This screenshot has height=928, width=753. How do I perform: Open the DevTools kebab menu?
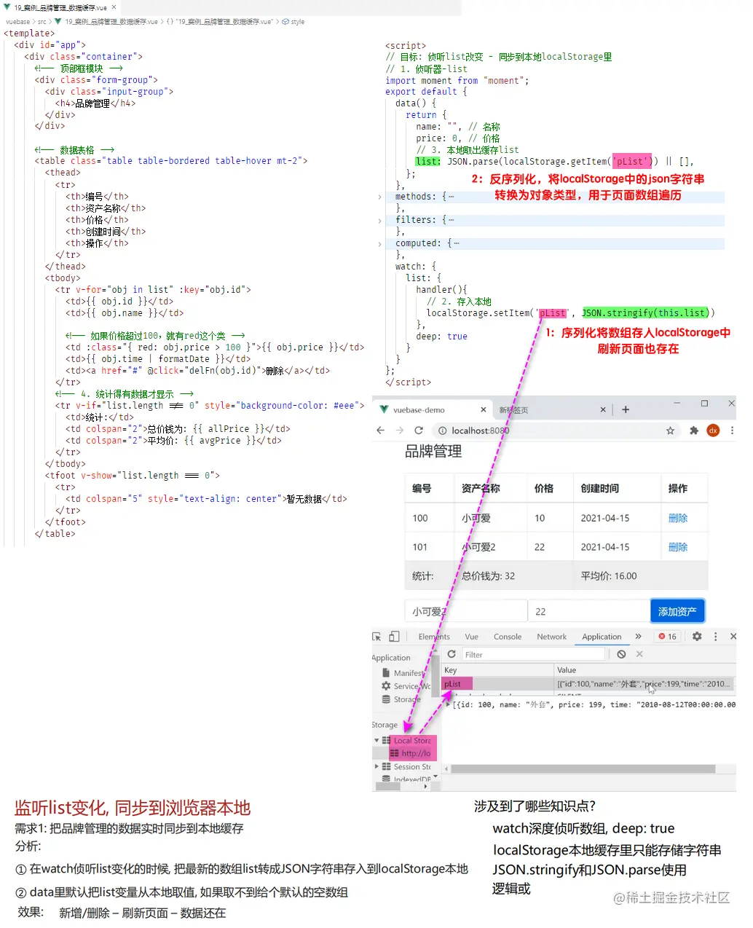716,637
